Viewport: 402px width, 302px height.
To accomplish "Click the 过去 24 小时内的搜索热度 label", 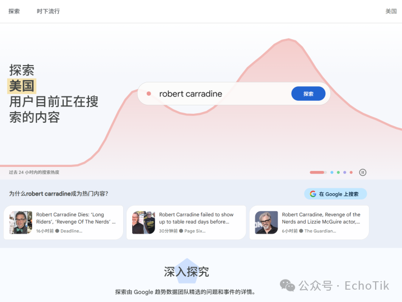I will point(34,172).
